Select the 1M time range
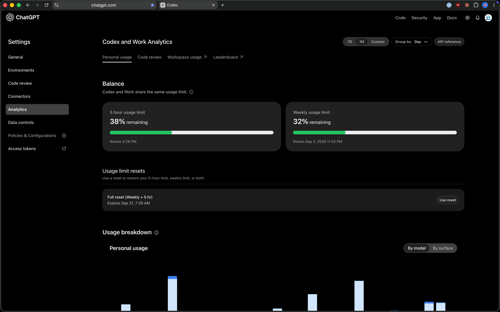The width and height of the screenshot is (500, 312). pyautogui.click(x=361, y=42)
